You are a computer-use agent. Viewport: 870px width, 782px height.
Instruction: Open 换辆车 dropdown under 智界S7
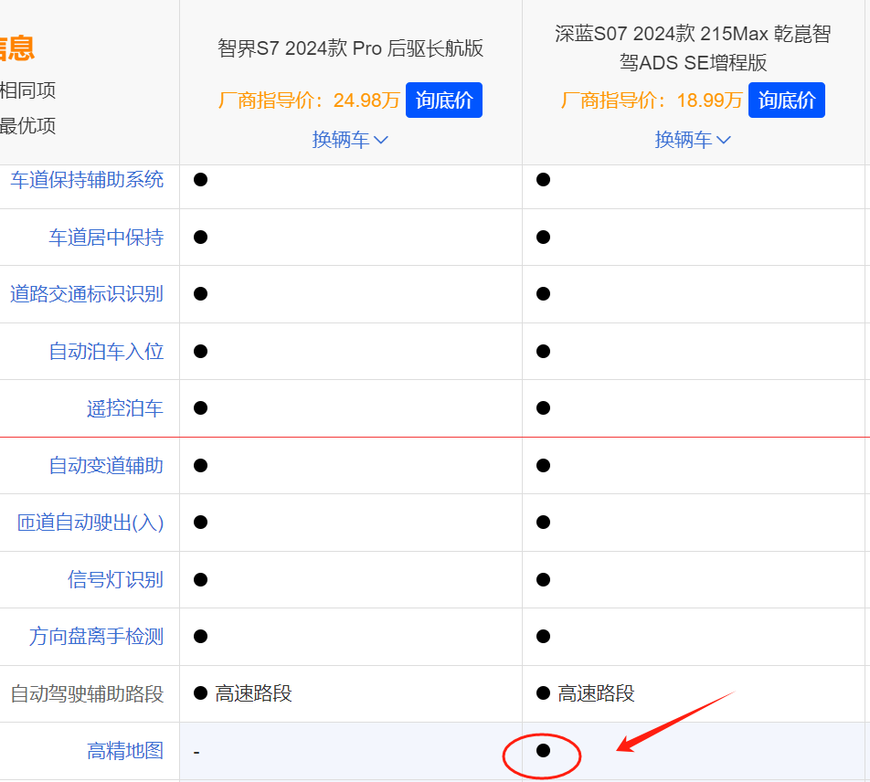350,140
